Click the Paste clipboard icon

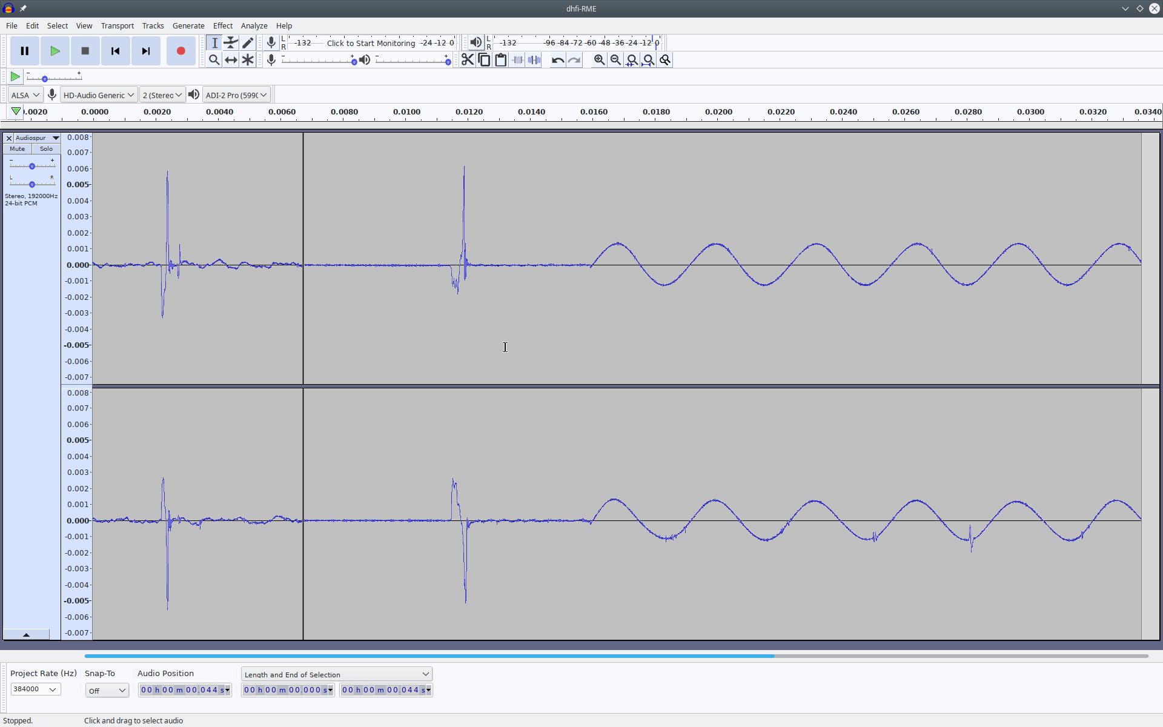point(501,60)
